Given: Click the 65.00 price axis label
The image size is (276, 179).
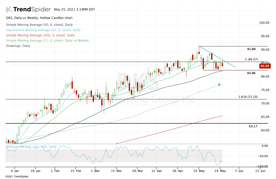Looking at the screenshot, I should pyautogui.click(x=265, y=117).
